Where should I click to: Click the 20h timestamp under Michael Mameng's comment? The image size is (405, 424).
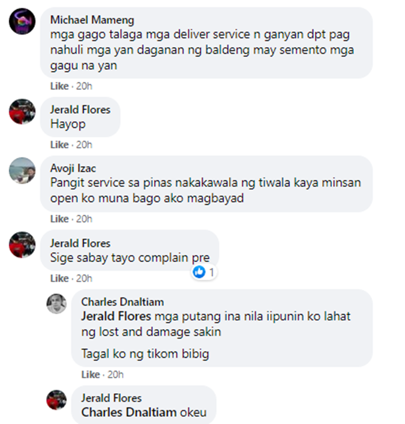pos(84,87)
